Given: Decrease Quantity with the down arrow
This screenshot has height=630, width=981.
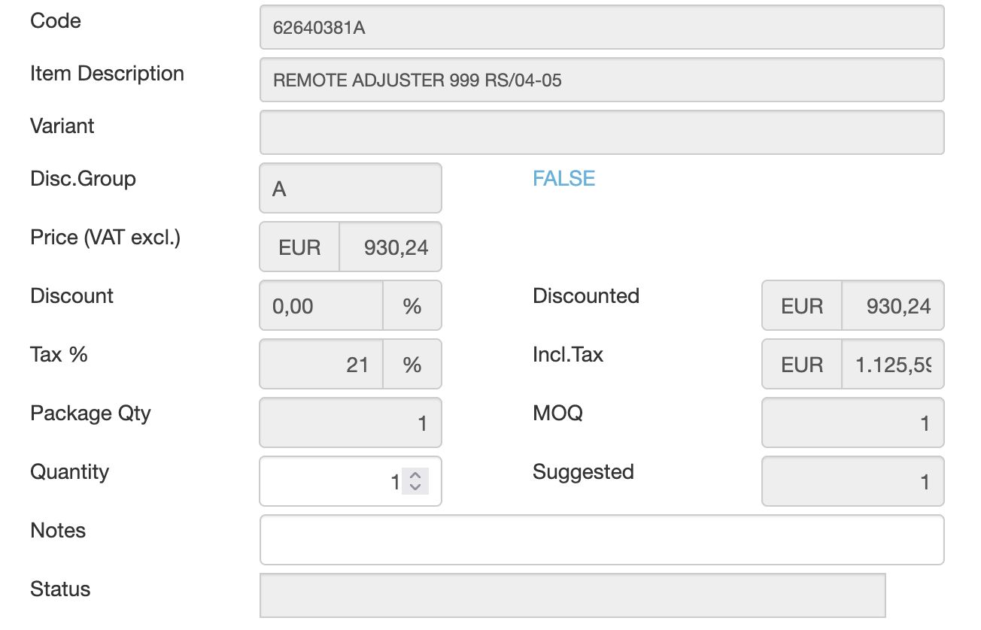Looking at the screenshot, I should [415, 487].
